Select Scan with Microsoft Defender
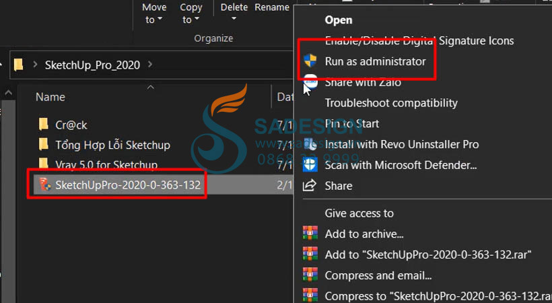552x303 pixels. [x=401, y=165]
